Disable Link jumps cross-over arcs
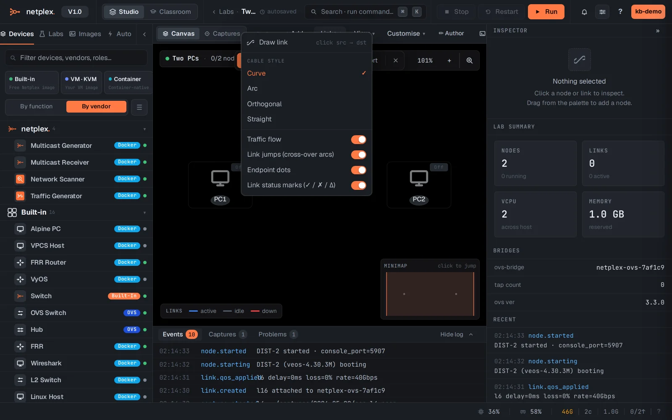Viewport: 672px width, 420px height. [359, 155]
